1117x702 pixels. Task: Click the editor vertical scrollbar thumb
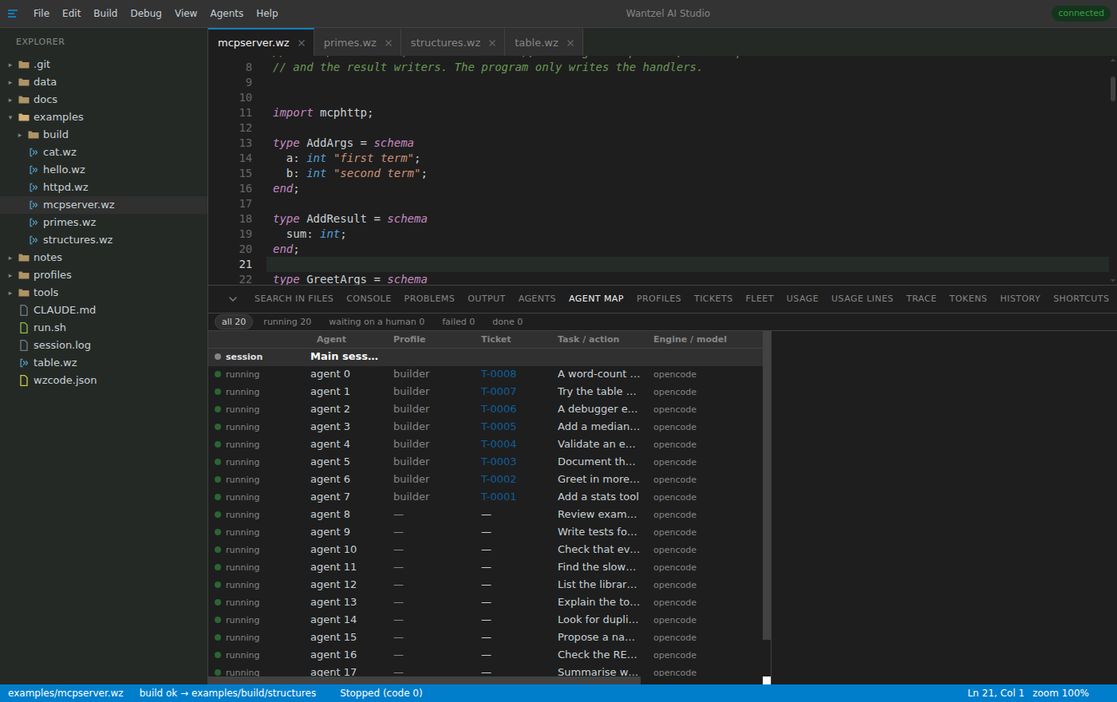[1113, 89]
